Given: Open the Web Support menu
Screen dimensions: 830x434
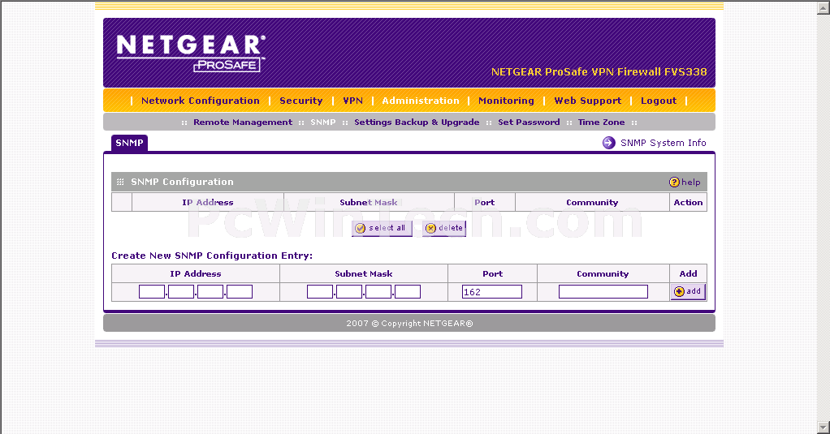Looking at the screenshot, I should tap(587, 101).
